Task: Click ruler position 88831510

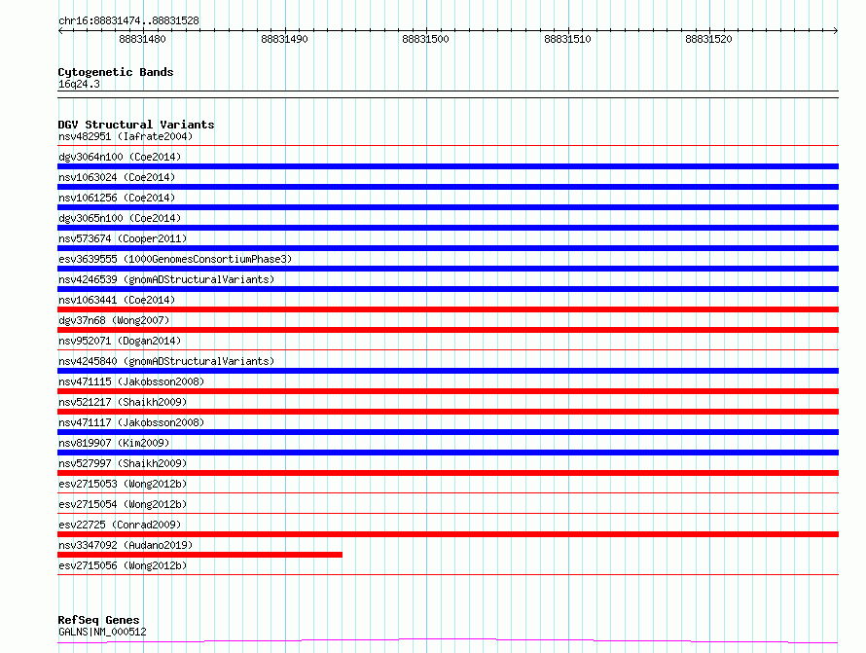Action: click(567, 39)
